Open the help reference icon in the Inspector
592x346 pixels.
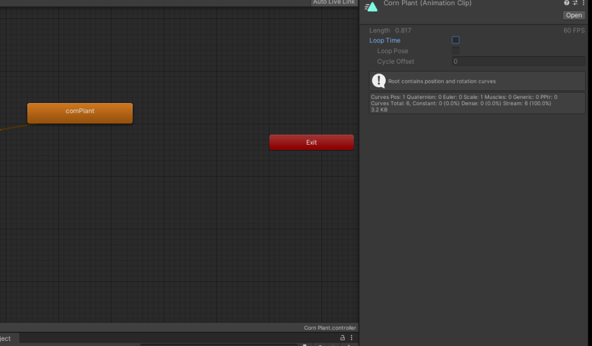pyautogui.click(x=567, y=3)
